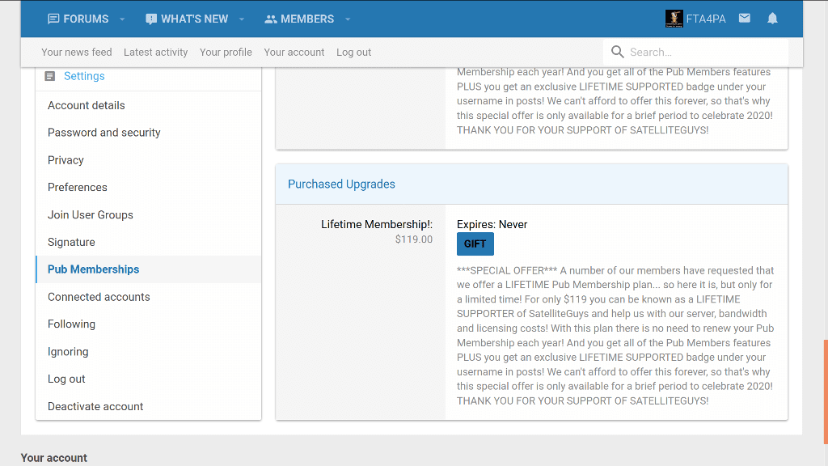Click in the Search input field
This screenshot has width=828, height=466.
coord(703,52)
